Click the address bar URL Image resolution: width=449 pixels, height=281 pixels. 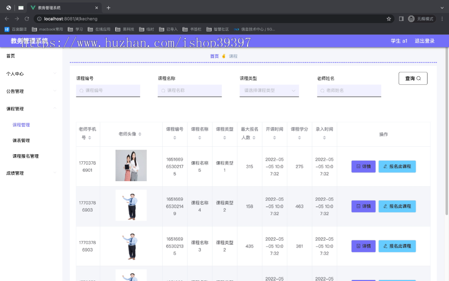(x=71, y=18)
